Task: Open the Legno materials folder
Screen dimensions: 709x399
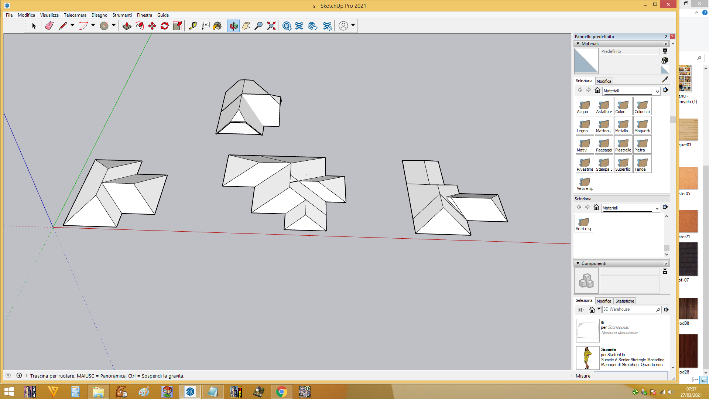Action: coord(585,126)
